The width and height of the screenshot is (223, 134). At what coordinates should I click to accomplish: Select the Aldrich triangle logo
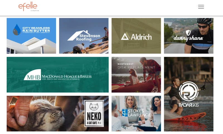(125, 37)
